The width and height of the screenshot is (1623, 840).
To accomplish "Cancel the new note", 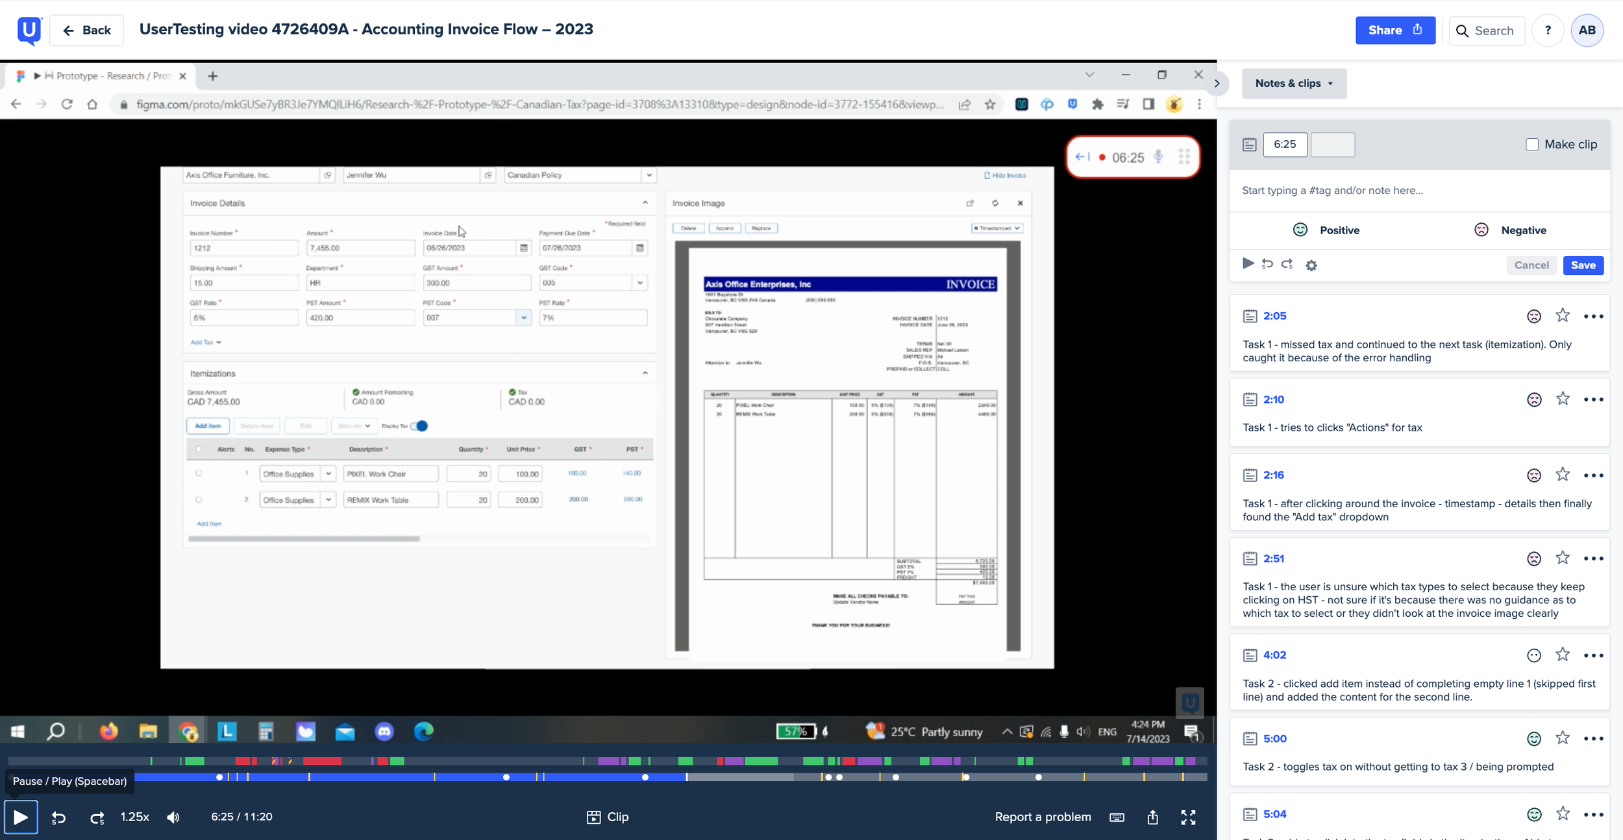I will pos(1531,265).
